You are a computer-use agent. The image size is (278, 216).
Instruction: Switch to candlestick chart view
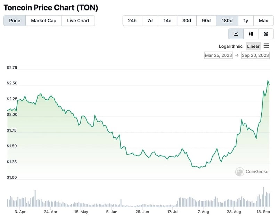pos(251,34)
